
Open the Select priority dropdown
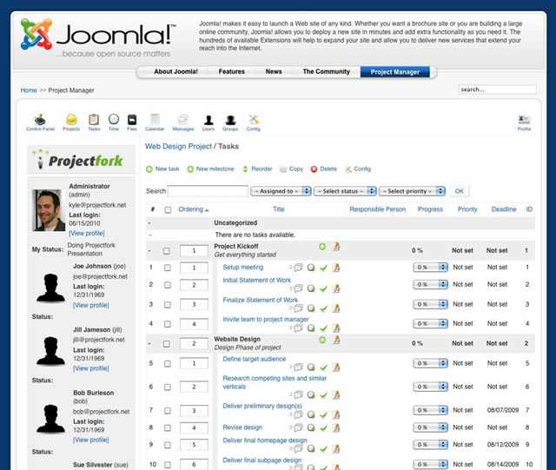click(x=412, y=191)
